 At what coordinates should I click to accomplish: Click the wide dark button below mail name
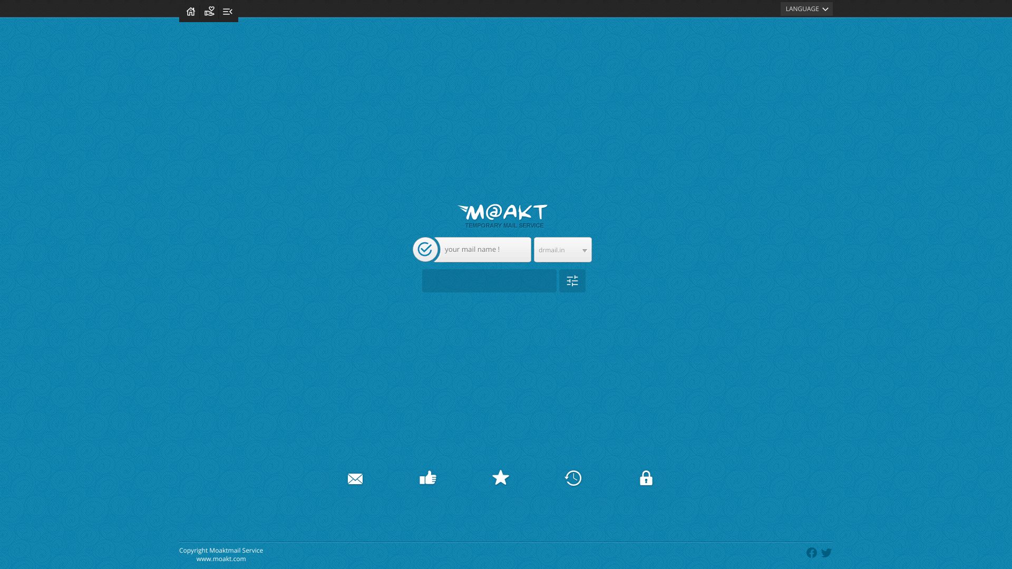click(489, 281)
